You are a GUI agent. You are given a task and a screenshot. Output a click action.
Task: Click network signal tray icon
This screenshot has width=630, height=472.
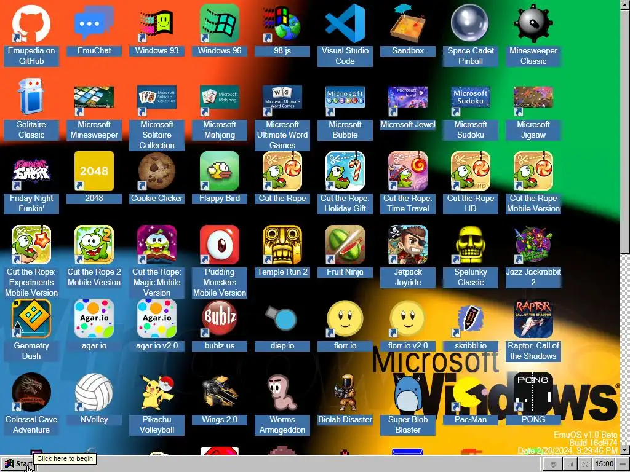click(x=570, y=465)
